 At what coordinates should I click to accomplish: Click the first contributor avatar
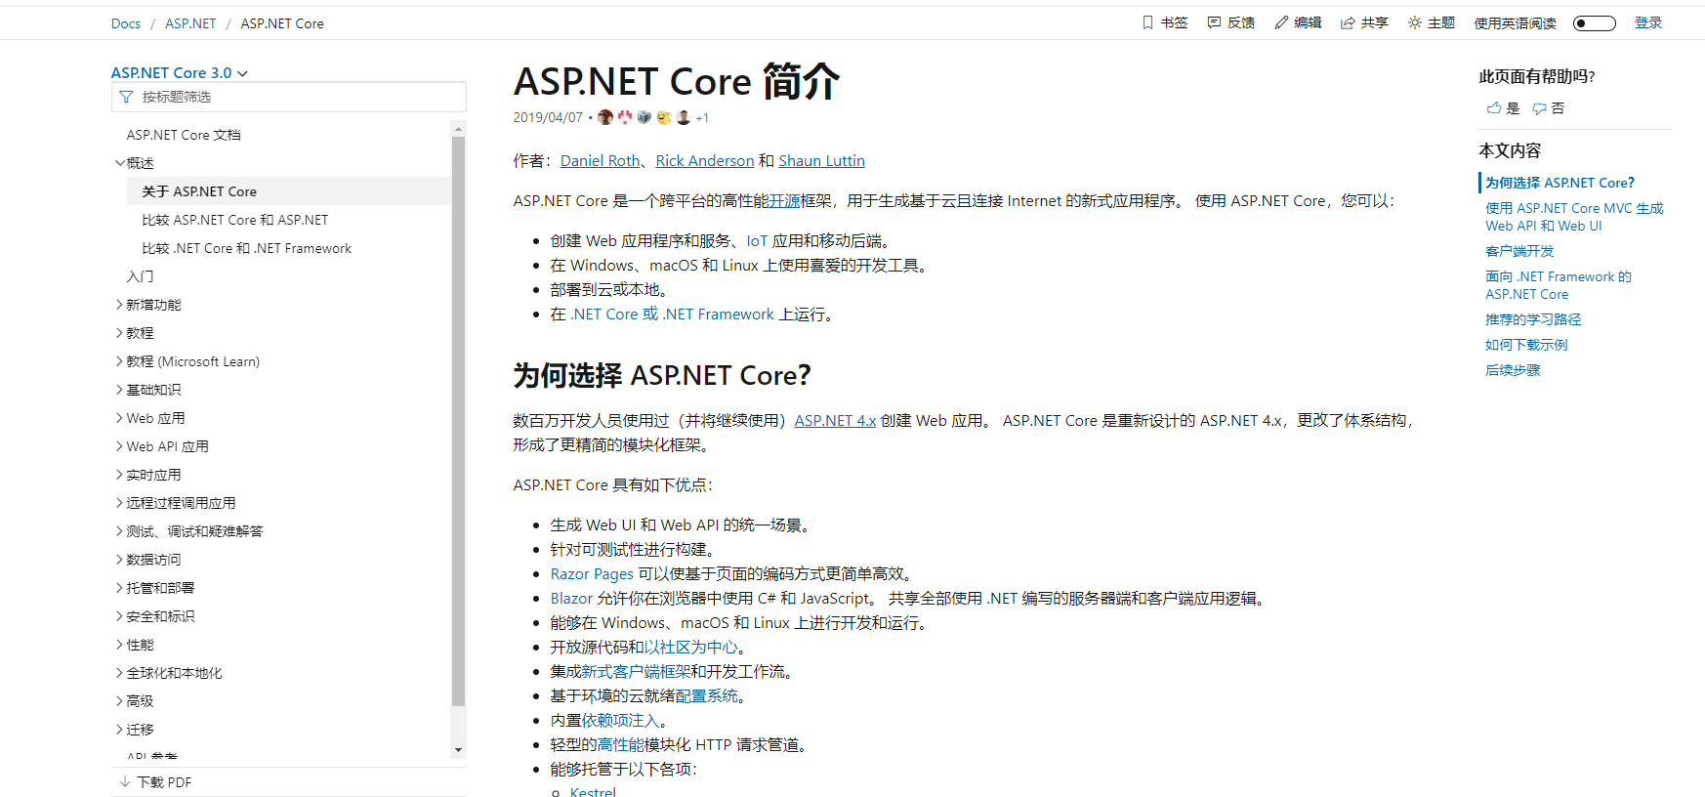pos(605,117)
